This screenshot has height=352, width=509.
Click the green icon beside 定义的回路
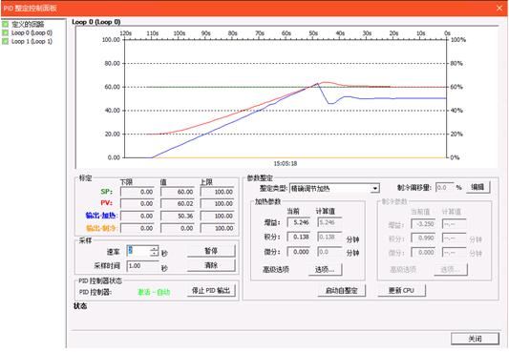(x=5, y=24)
